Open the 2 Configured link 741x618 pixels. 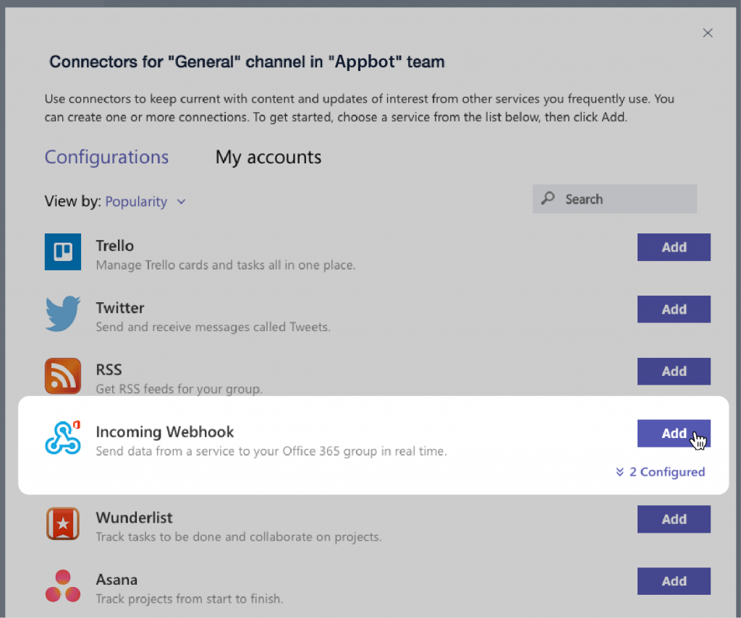[667, 472]
